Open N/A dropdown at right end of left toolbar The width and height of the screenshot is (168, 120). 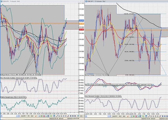(x=82, y=116)
